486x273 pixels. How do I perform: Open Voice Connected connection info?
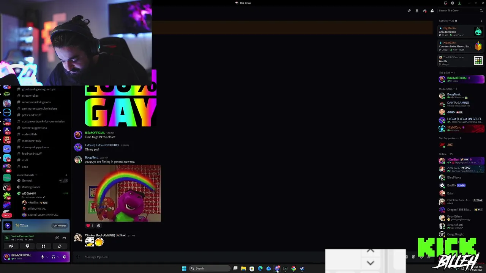(22, 236)
